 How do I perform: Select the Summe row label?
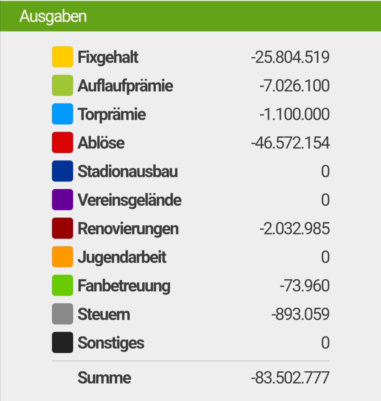(x=104, y=378)
